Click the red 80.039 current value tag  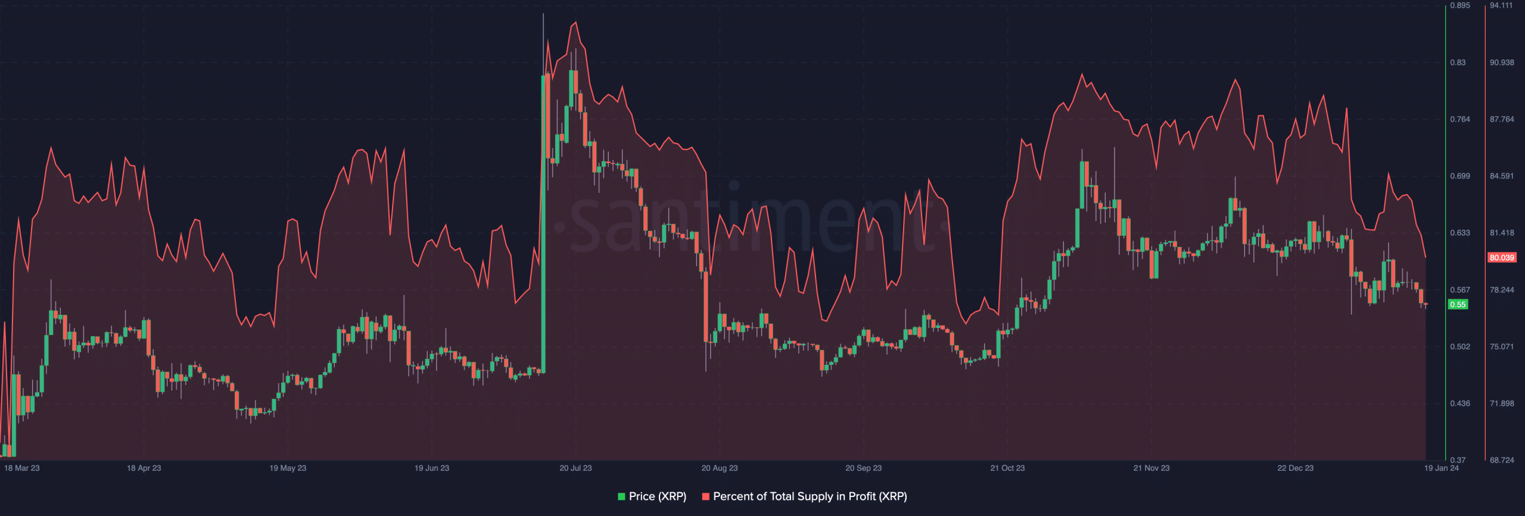[x=1502, y=258]
